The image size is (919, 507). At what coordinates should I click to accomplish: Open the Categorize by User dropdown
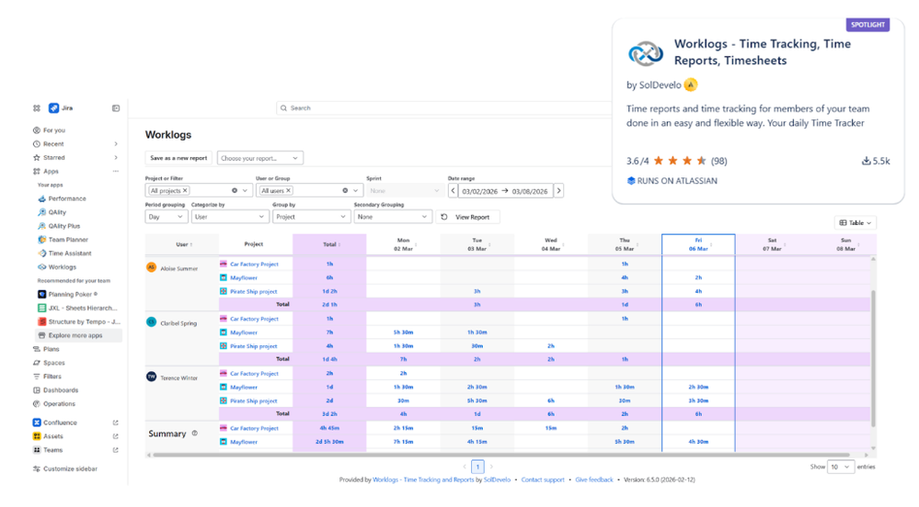pyautogui.click(x=229, y=217)
